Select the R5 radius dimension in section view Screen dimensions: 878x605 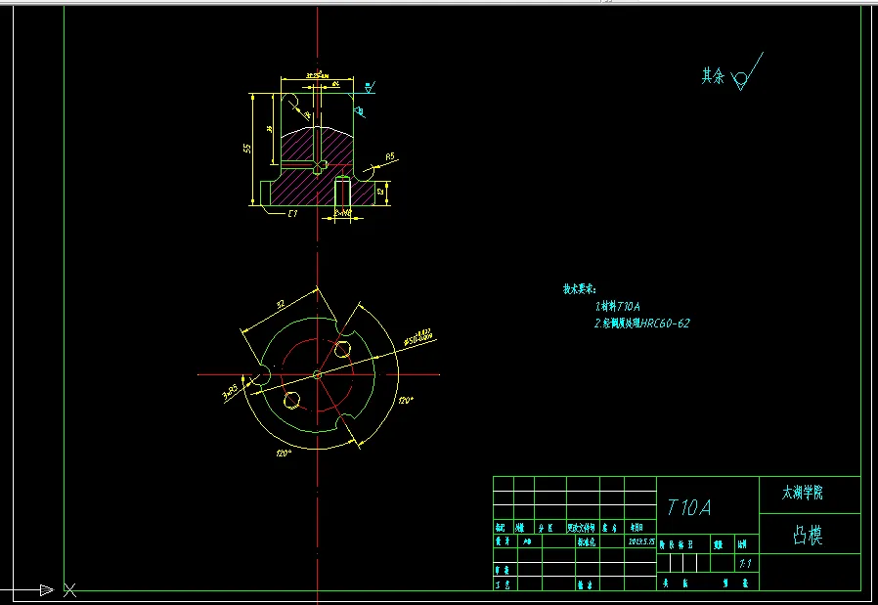(x=390, y=157)
